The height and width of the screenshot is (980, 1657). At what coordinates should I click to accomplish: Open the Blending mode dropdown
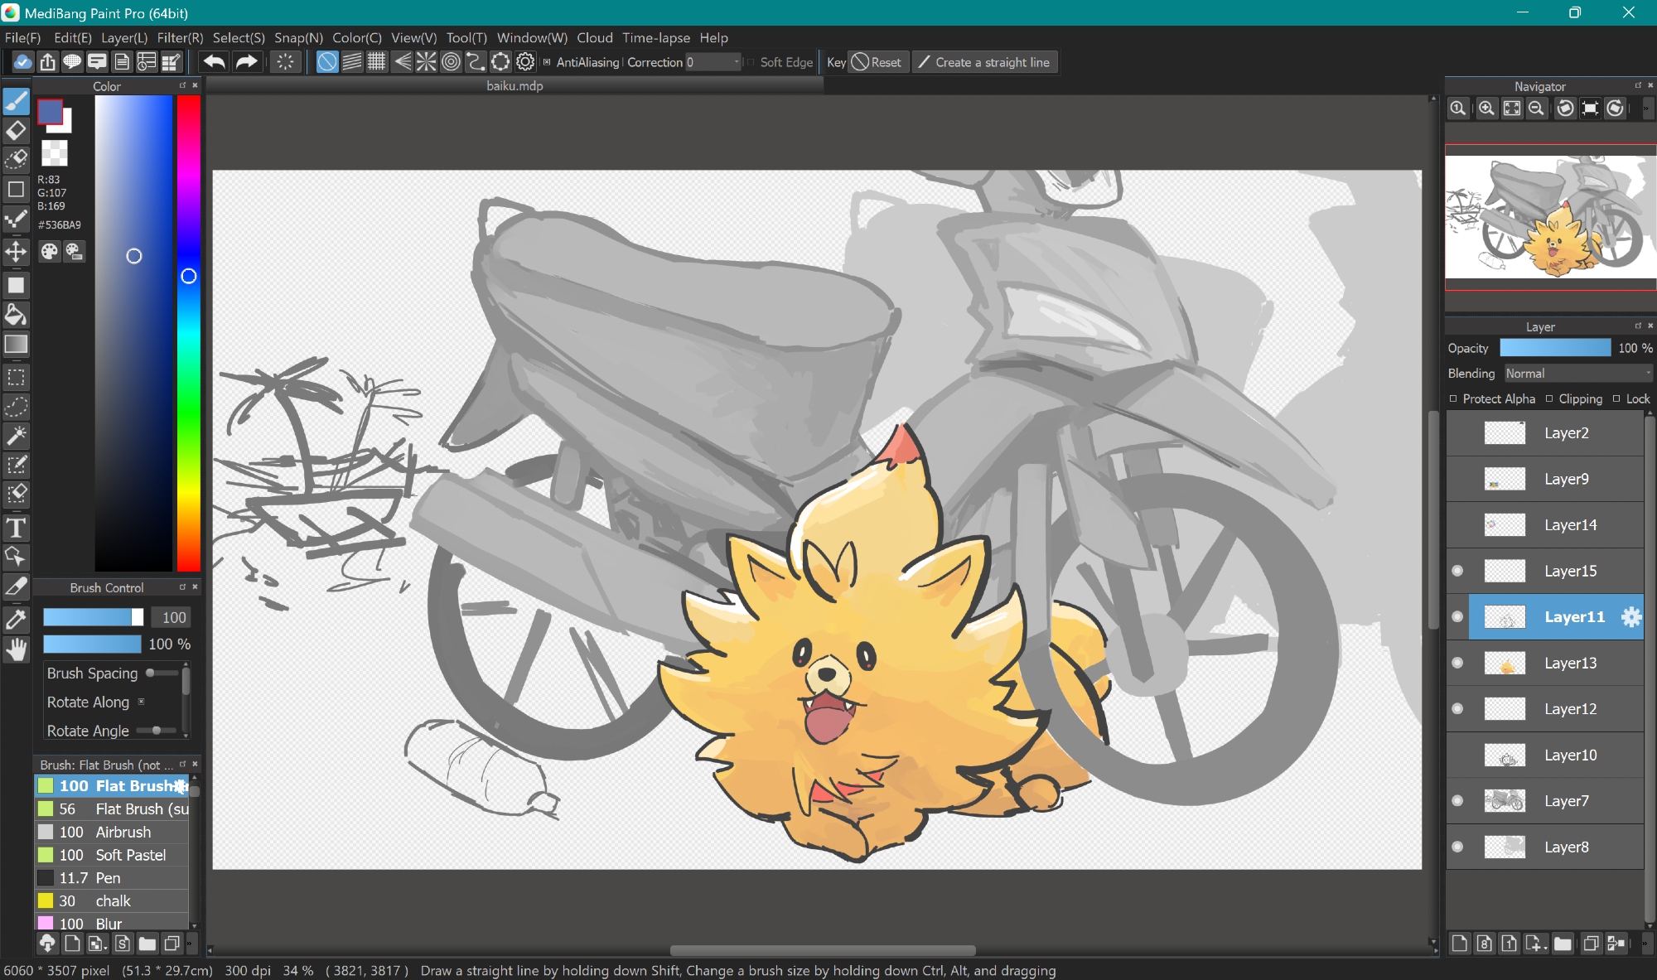[x=1577, y=374]
